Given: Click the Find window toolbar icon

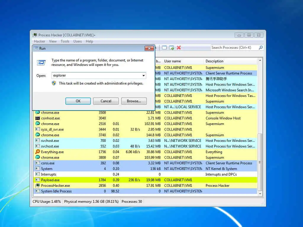Looking at the screenshot, I should point(164,48).
